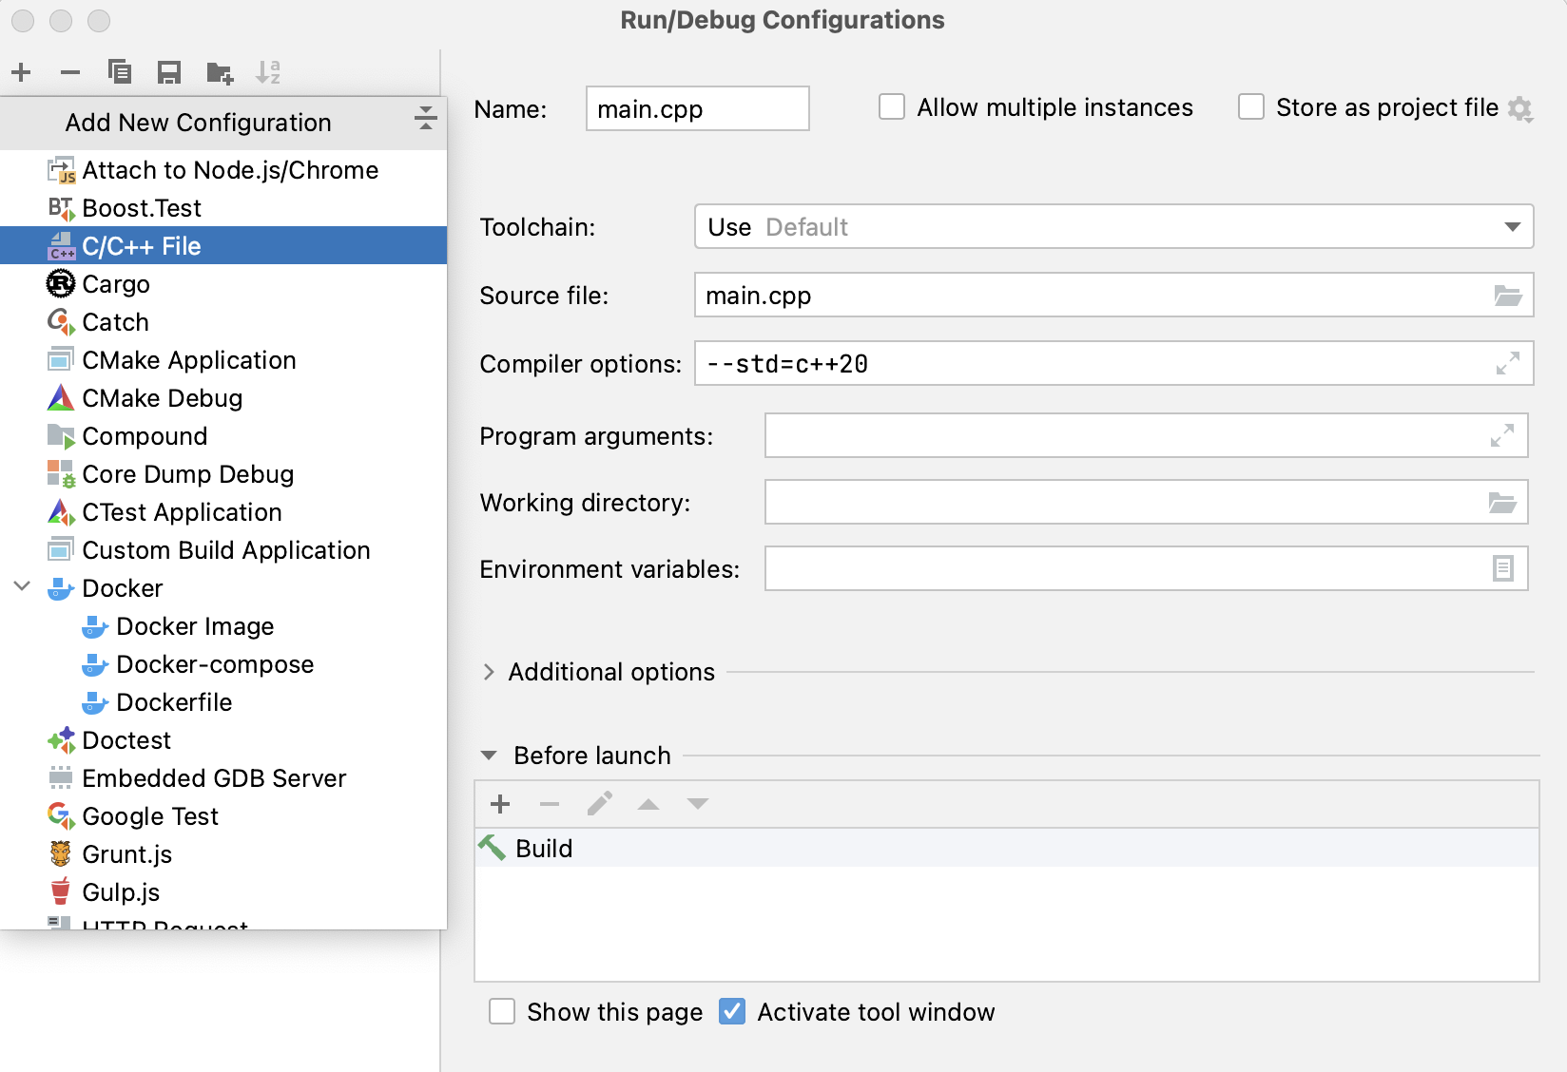1567x1072 pixels.
Task: Click the Copy Configuration toolbar icon
Action: (119, 72)
